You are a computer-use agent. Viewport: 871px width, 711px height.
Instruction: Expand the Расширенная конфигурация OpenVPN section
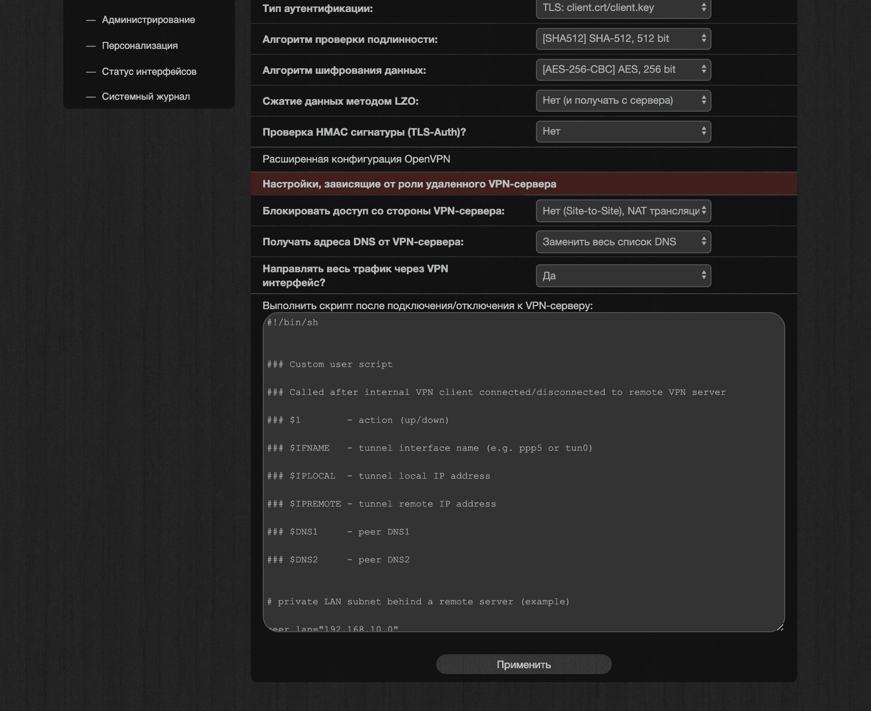click(x=356, y=159)
